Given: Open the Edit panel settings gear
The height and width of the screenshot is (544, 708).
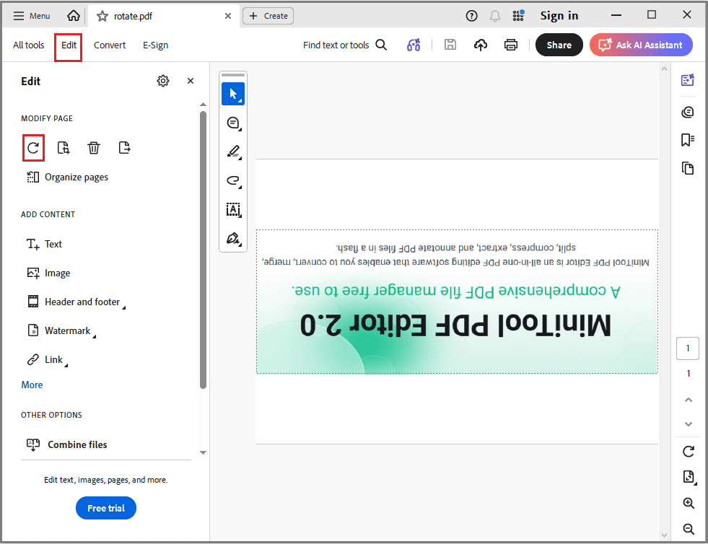Looking at the screenshot, I should click(163, 81).
